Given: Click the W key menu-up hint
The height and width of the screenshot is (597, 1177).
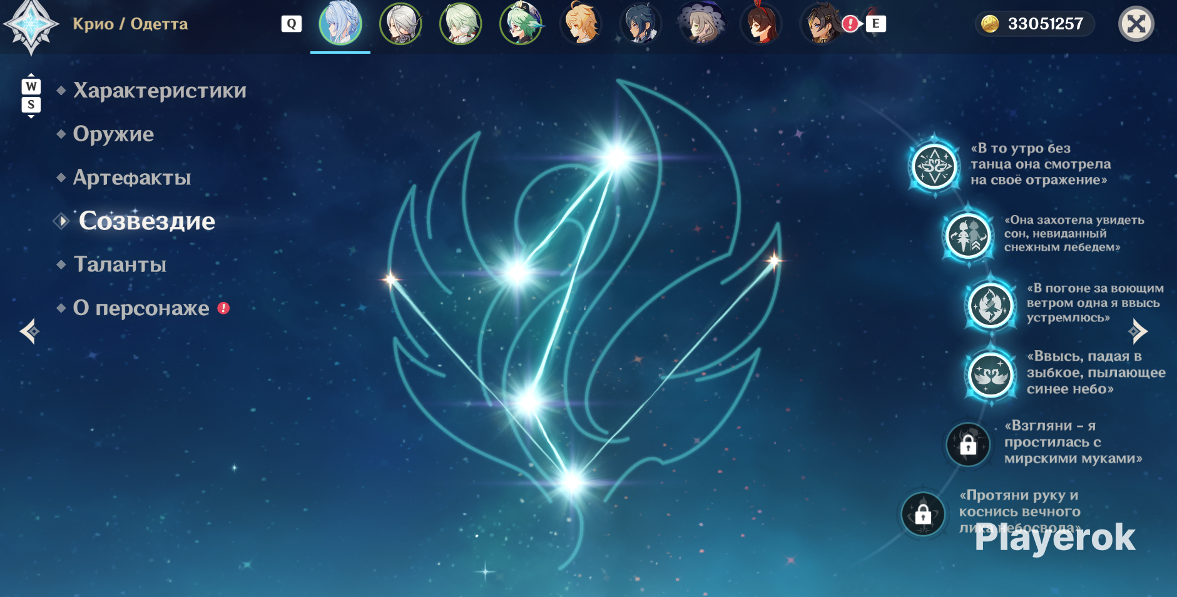Looking at the screenshot, I should pos(31,86).
